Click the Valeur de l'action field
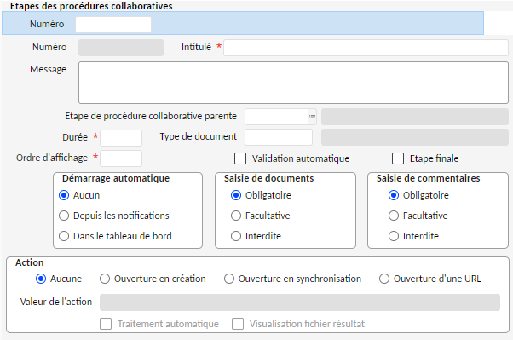Screen dimensions: 513x340 300,303
